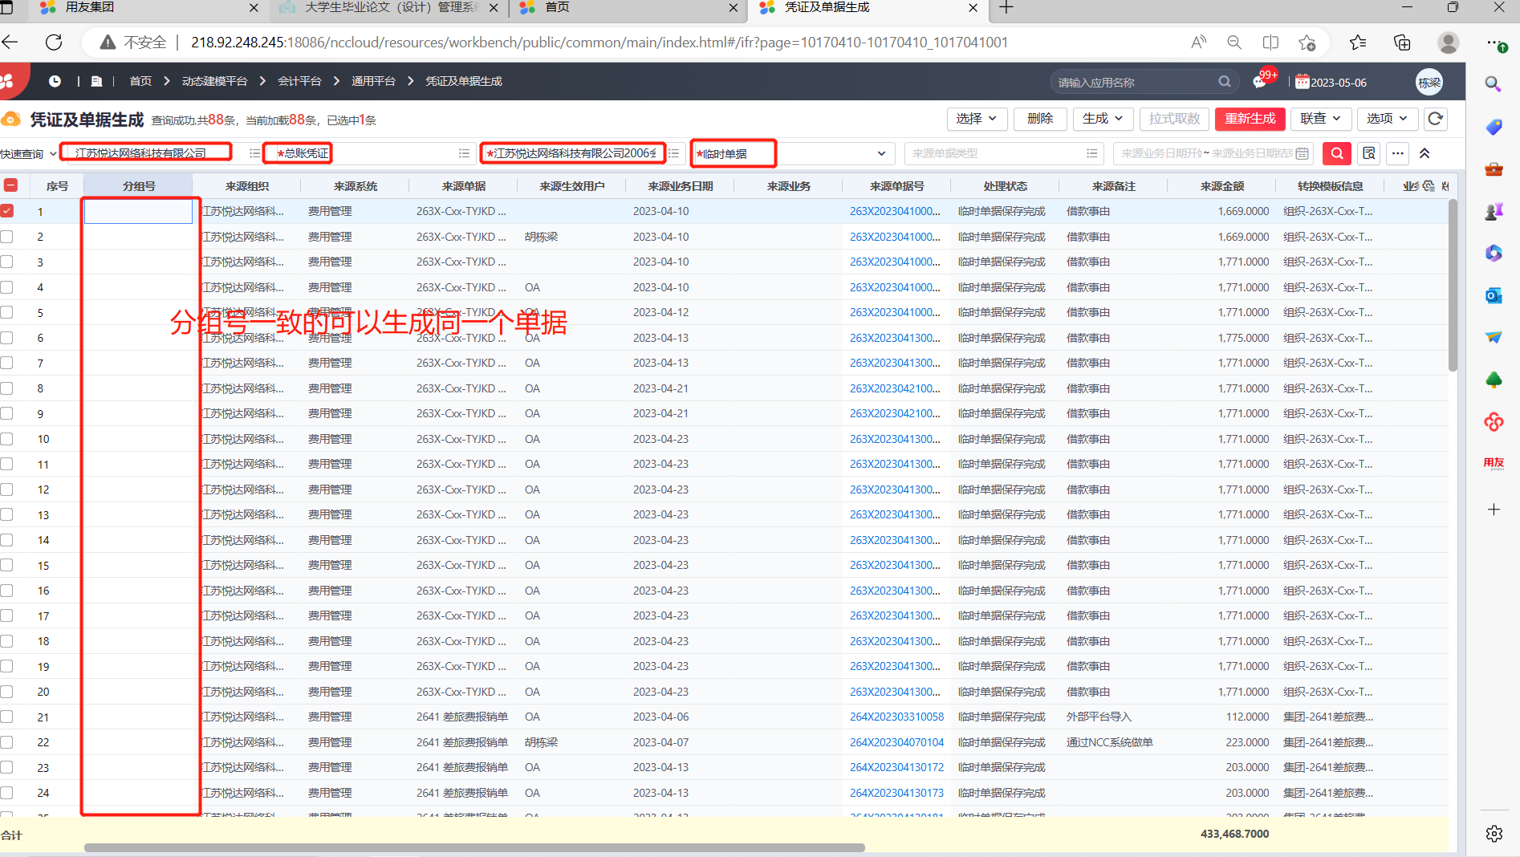1520x857 pixels.
Task: Open the Edge sidebar shopping tag icon
Action: tap(1494, 127)
